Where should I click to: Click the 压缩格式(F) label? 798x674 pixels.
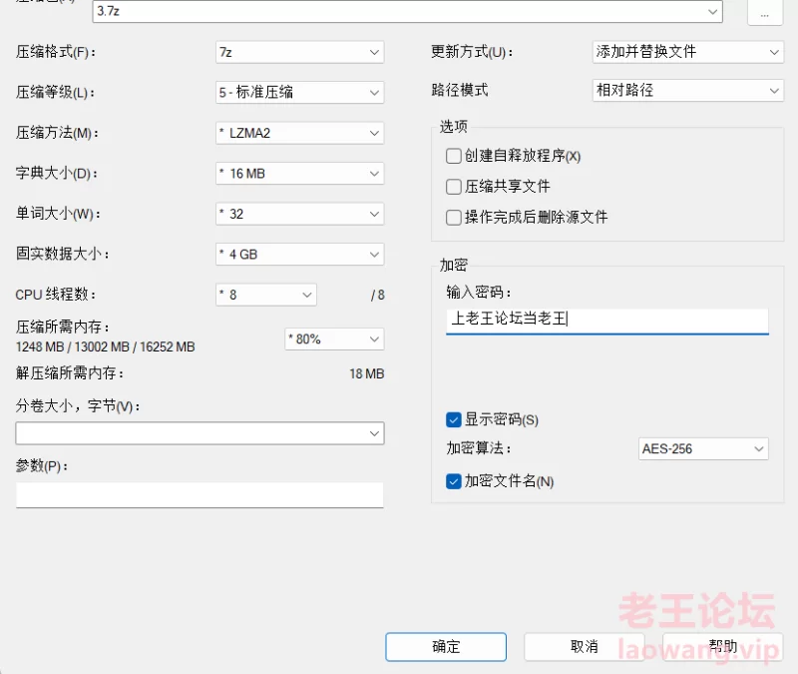tap(56, 52)
